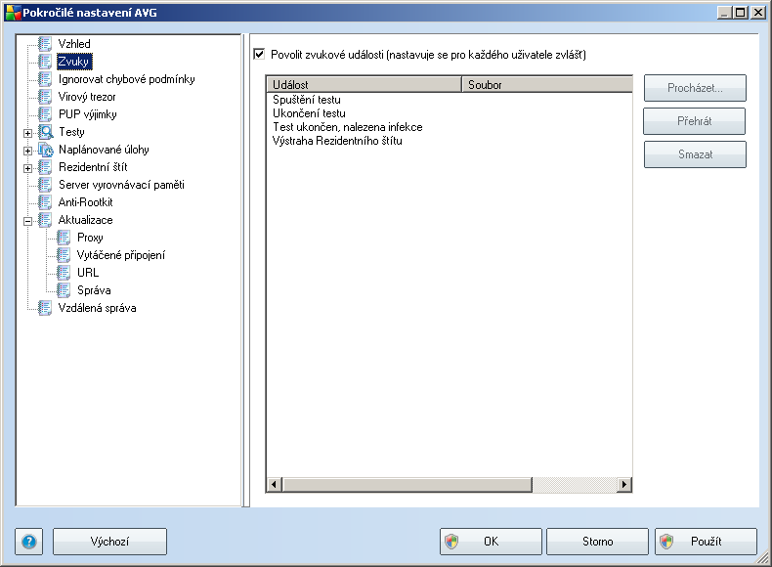This screenshot has height=567, width=772.
Task: Restore defaults with Výchozí button
Action: pyautogui.click(x=109, y=542)
